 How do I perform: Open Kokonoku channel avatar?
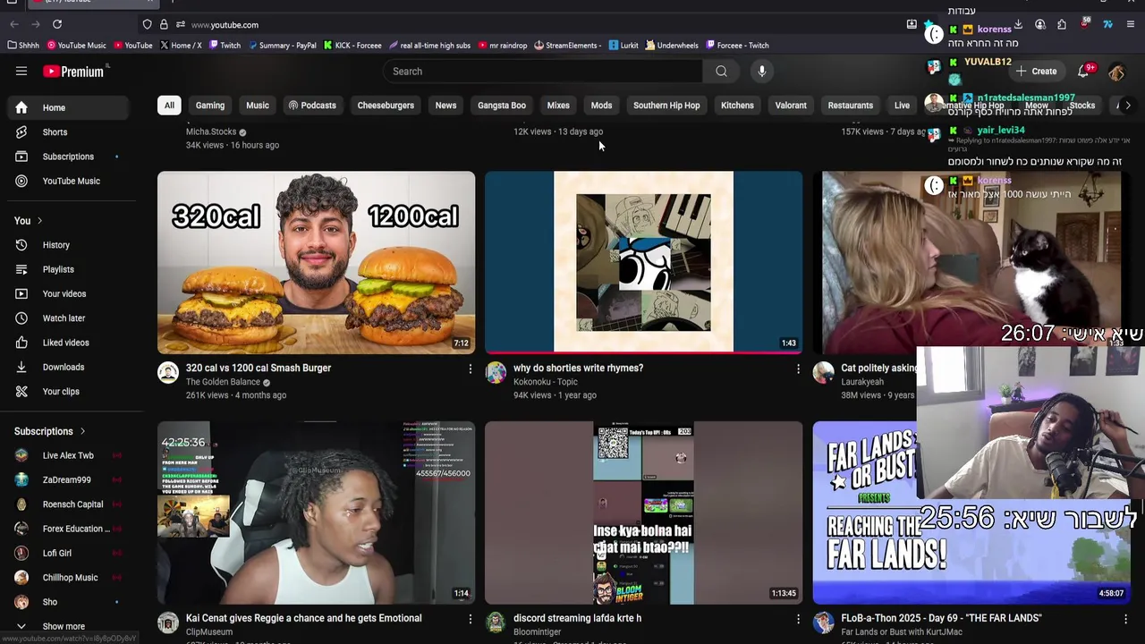[496, 372]
